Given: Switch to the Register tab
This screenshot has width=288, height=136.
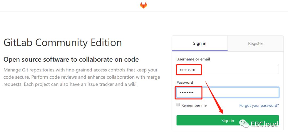Looking at the screenshot, I should pos(255,43).
